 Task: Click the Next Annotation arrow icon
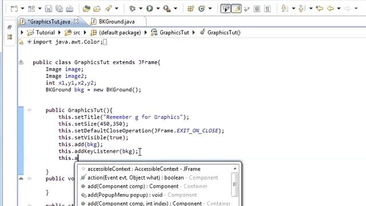pyautogui.click(x=284, y=9)
